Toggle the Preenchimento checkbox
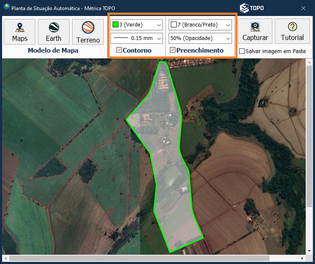Screen dimensions: 315x264 (172, 50)
